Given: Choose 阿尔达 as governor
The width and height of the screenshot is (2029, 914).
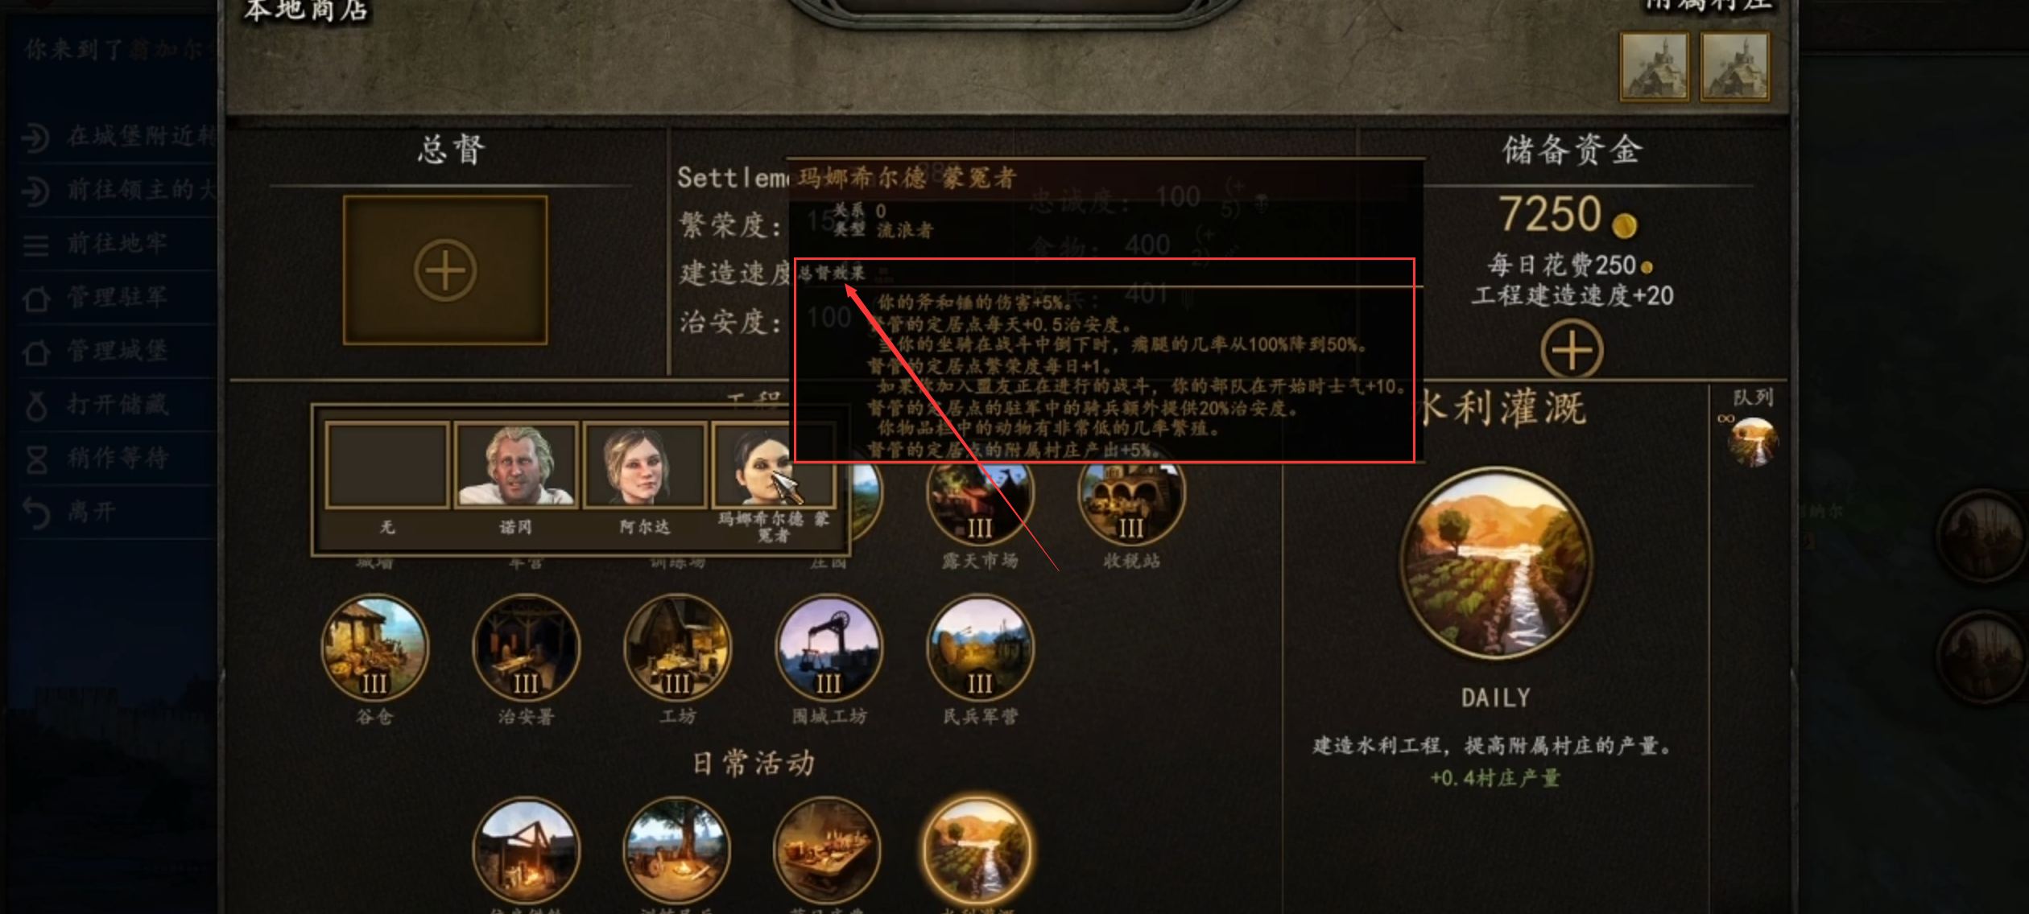Looking at the screenshot, I should point(644,466).
